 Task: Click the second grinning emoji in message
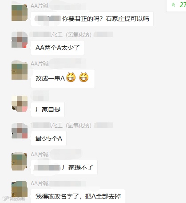click(x=84, y=77)
